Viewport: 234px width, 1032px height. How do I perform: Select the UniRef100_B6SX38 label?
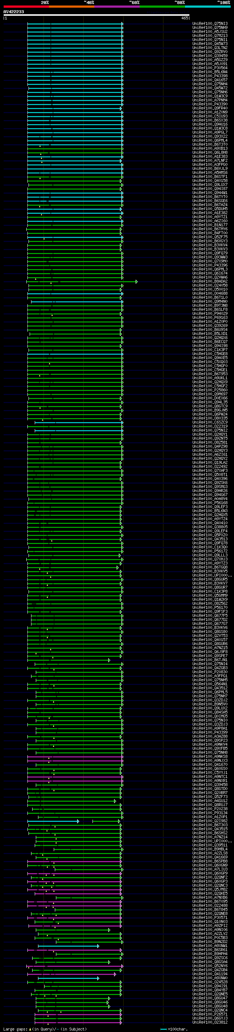point(210,120)
